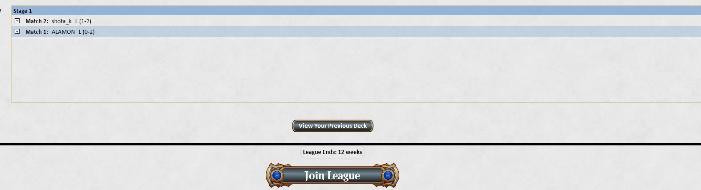Click the right blue gem on Join League

388,175
